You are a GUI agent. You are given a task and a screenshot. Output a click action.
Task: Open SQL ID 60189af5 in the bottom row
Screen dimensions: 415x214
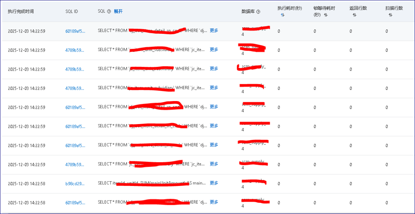click(x=75, y=202)
